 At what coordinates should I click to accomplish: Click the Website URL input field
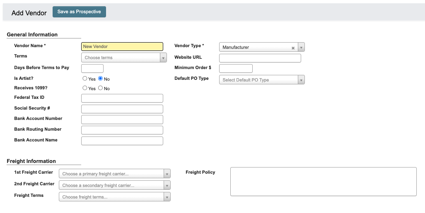[x=260, y=58]
